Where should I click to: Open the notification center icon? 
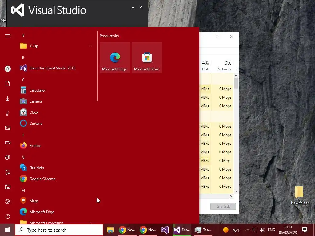coord(305,230)
